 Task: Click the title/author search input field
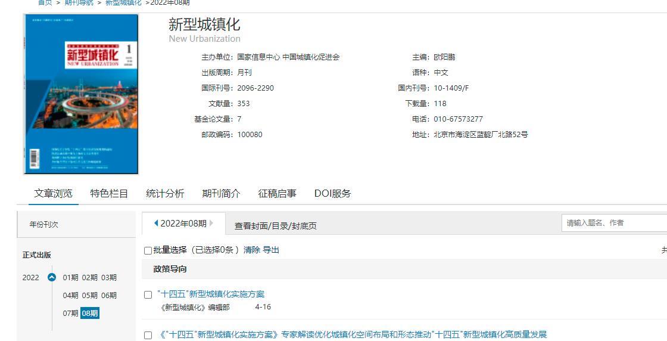point(613,223)
